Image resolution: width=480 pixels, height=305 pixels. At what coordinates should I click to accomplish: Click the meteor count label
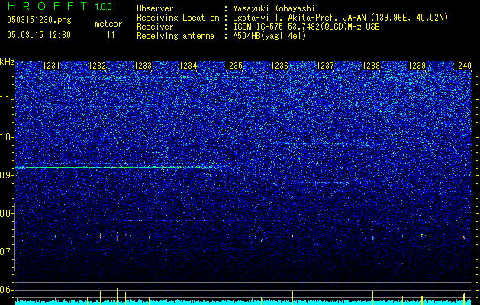[x=108, y=24]
